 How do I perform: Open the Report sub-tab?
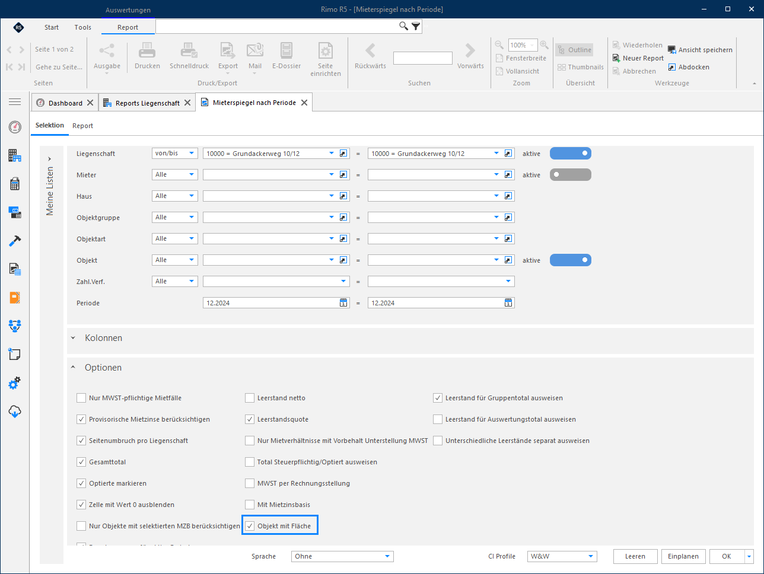click(x=83, y=126)
